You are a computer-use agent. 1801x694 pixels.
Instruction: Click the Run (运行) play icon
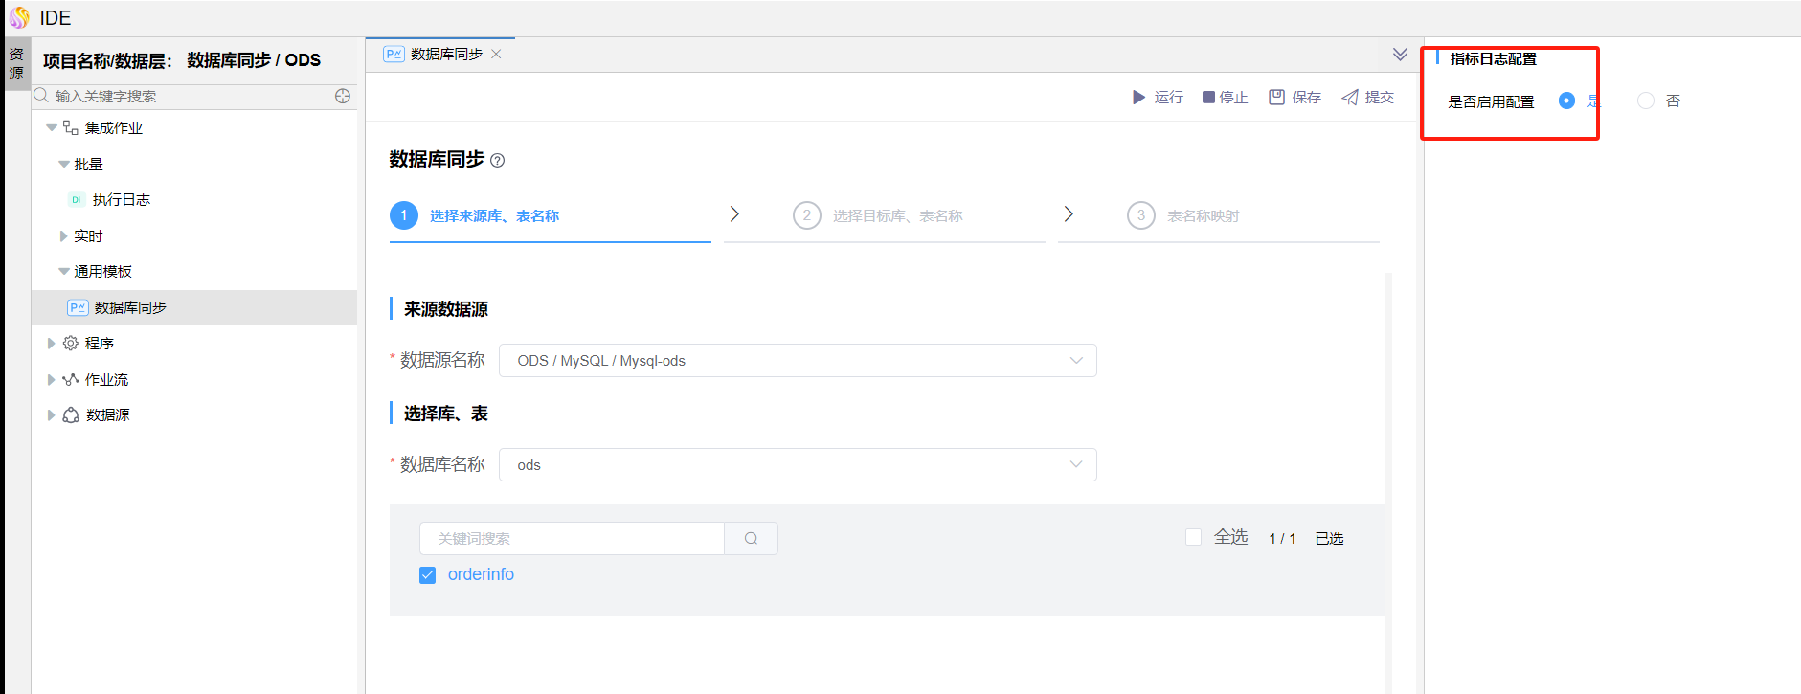point(1138,98)
